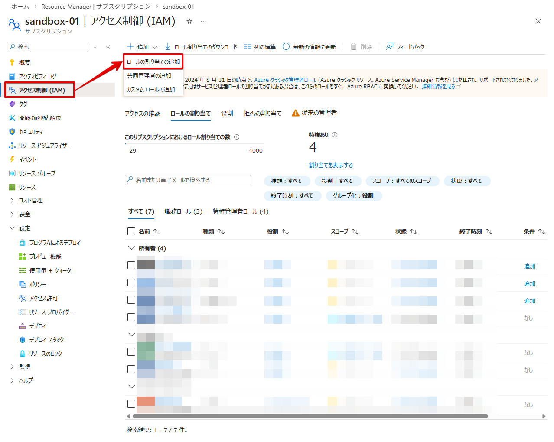Click the 割り当てを表示する link
This screenshot has height=442, width=554.
(331, 165)
